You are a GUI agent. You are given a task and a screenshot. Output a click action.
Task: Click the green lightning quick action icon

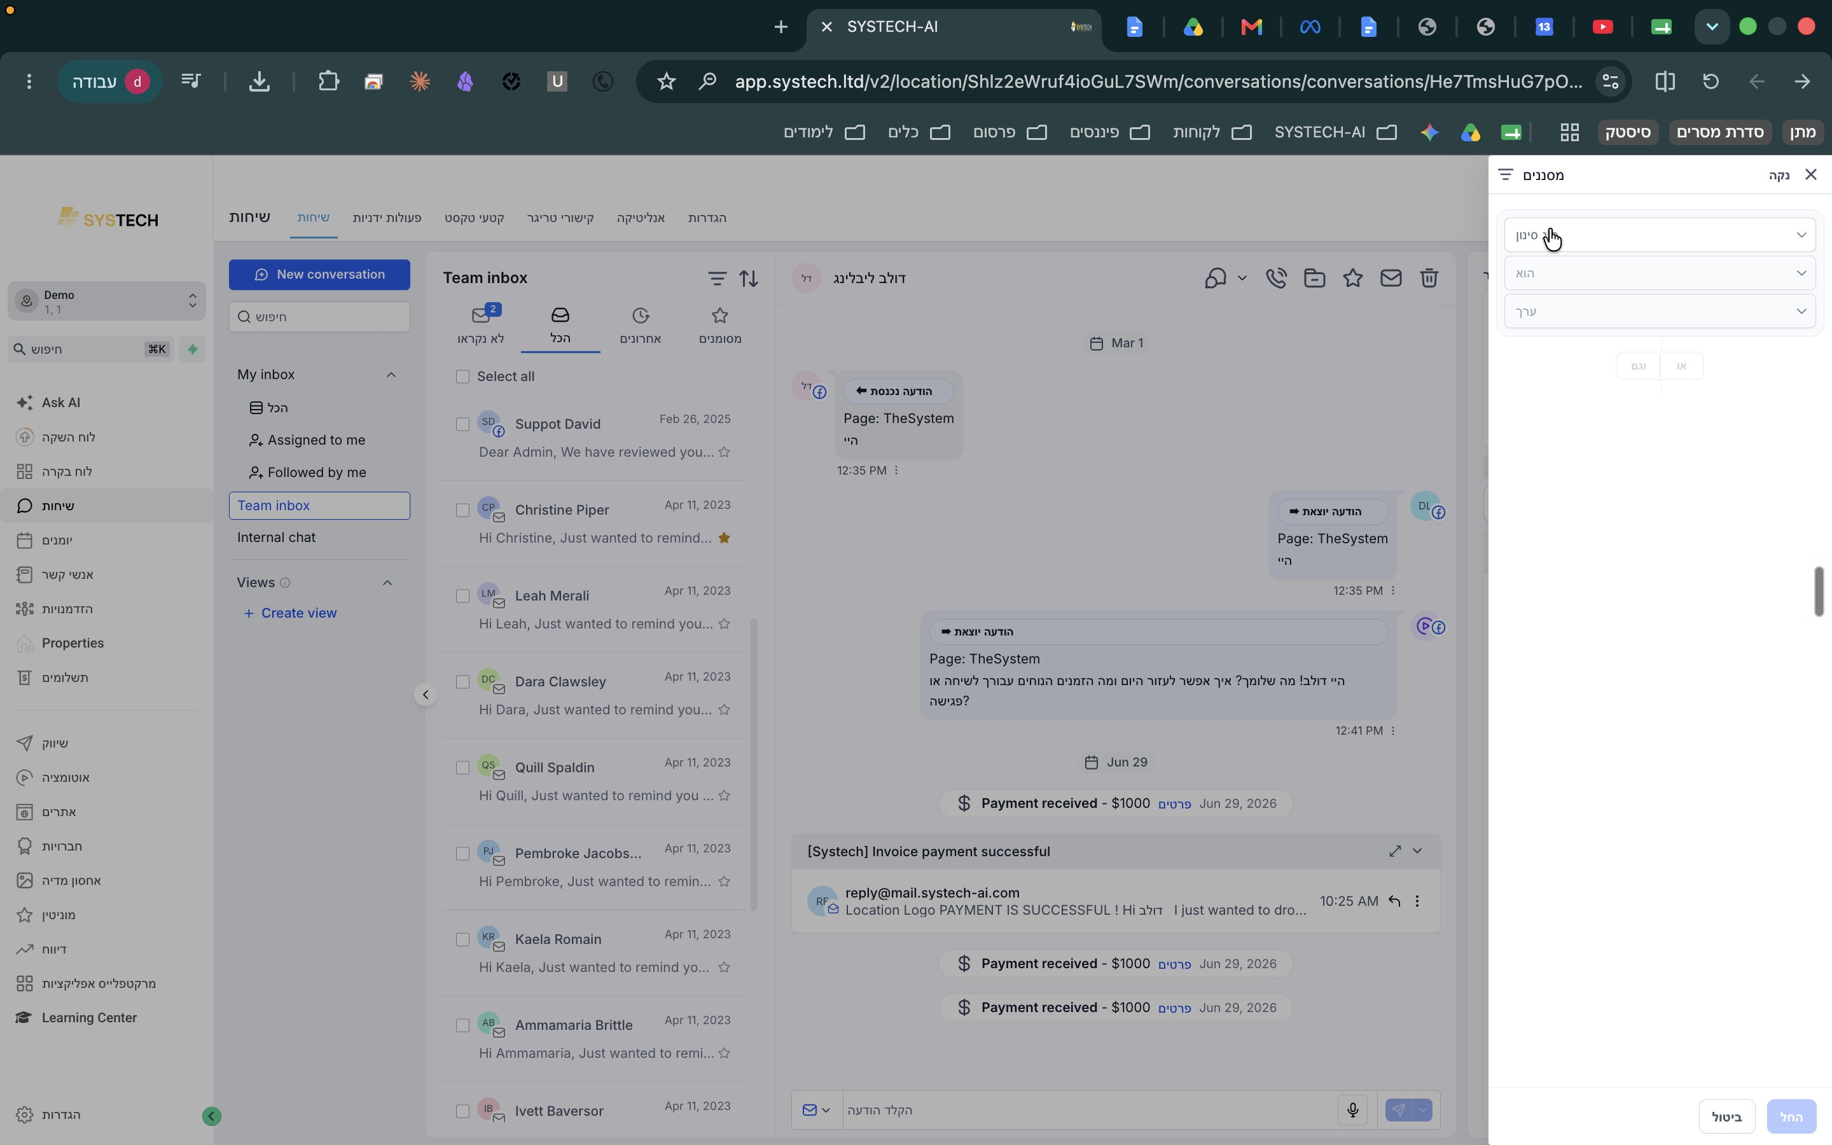click(192, 349)
